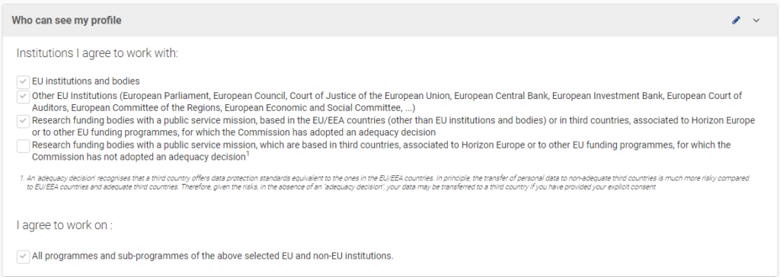
Task: Click the Other EU Institutions description text
Action: (x=387, y=101)
